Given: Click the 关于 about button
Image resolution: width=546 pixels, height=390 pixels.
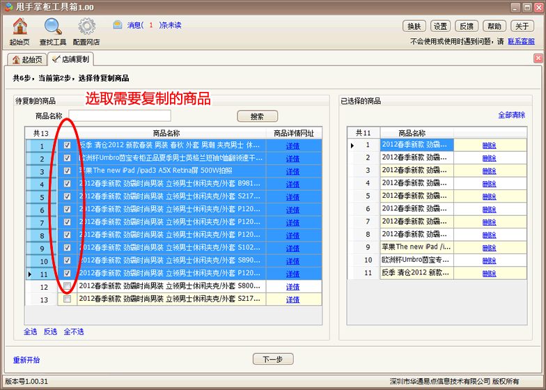Looking at the screenshot, I should coord(522,26).
